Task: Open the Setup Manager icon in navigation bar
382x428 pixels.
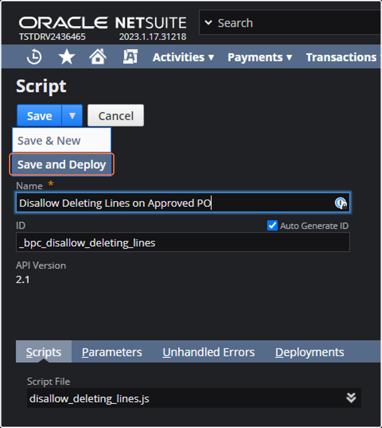Action: point(130,57)
